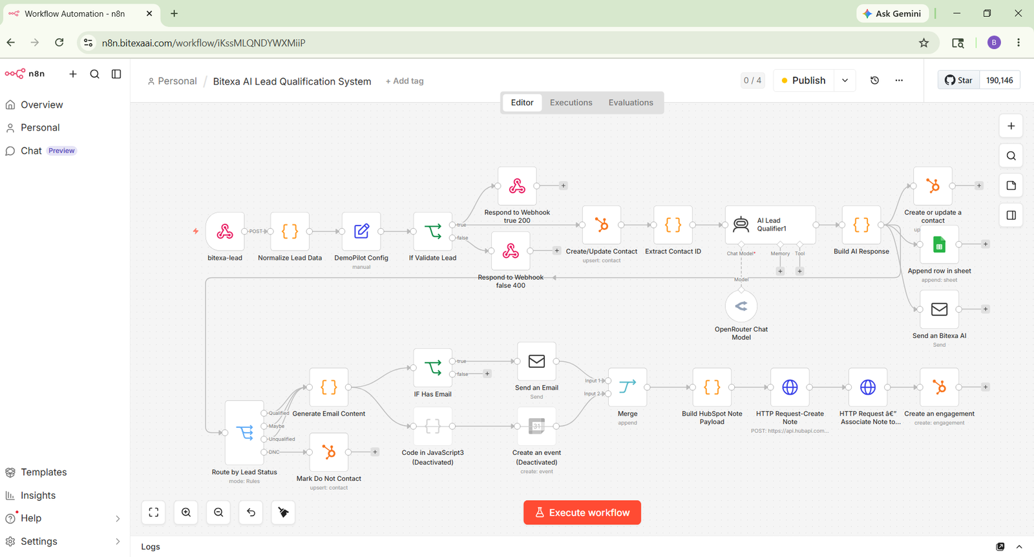
Task: Select the Send an Bitexa AI mail node
Action: tap(939, 309)
